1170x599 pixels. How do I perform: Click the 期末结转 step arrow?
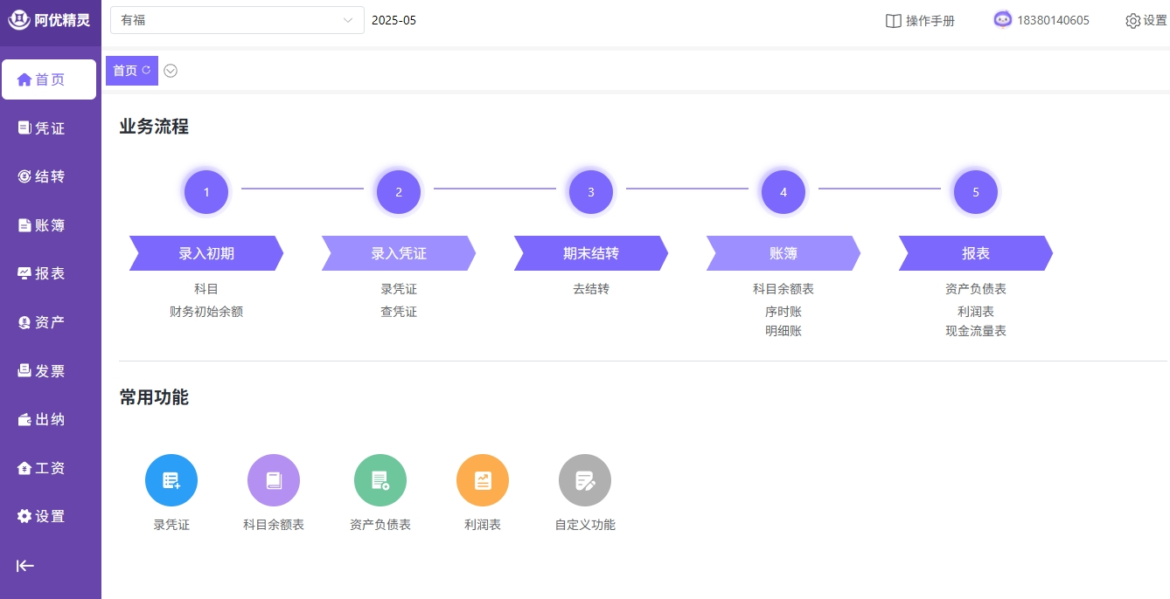pos(591,253)
